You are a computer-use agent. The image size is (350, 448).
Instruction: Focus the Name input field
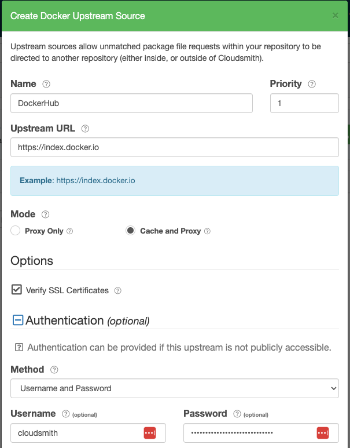coord(131,103)
